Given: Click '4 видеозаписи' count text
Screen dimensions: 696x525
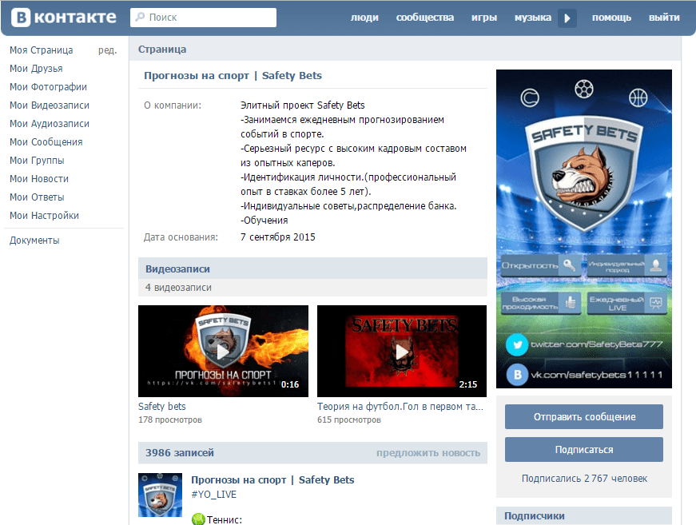Looking at the screenshot, I should point(178,288).
